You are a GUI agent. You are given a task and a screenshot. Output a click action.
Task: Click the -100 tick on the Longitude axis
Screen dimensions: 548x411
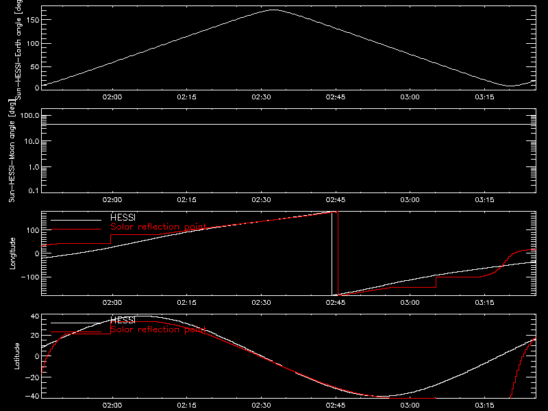[x=30, y=277]
